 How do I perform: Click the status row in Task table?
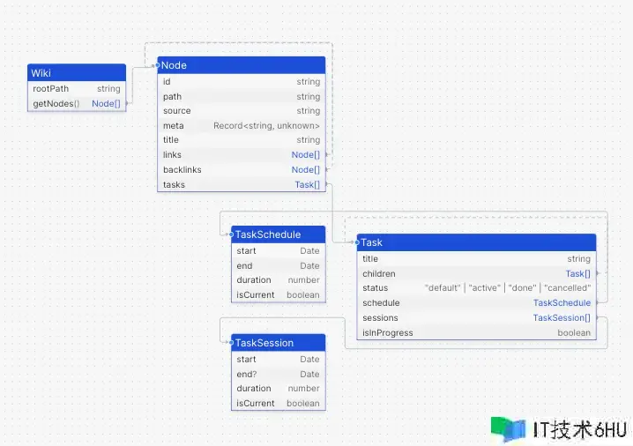click(x=476, y=288)
